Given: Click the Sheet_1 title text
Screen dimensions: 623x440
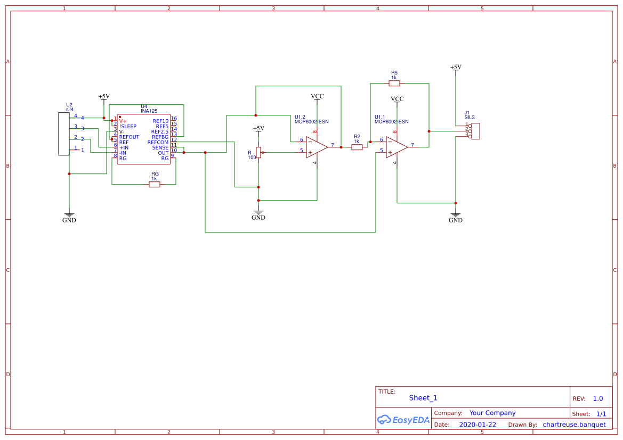Looking at the screenshot, I should pyautogui.click(x=423, y=397).
